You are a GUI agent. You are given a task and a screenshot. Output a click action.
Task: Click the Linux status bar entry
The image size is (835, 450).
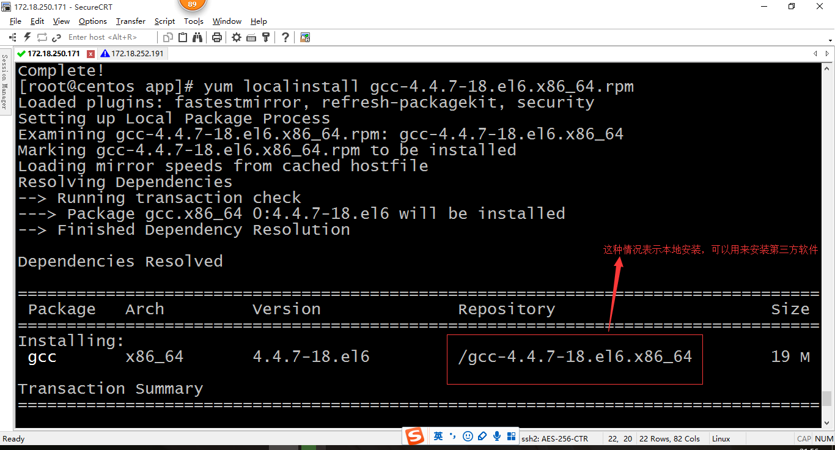pos(721,438)
